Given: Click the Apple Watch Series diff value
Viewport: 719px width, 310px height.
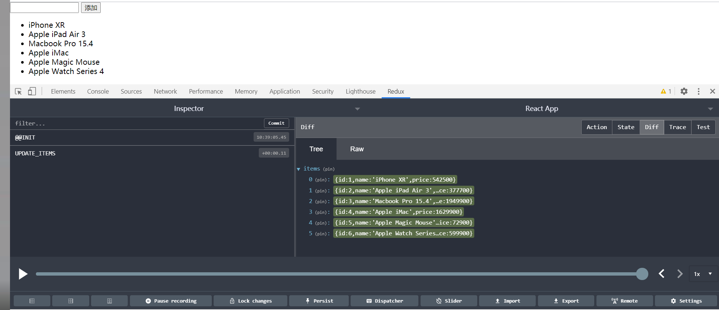Looking at the screenshot, I should point(404,233).
